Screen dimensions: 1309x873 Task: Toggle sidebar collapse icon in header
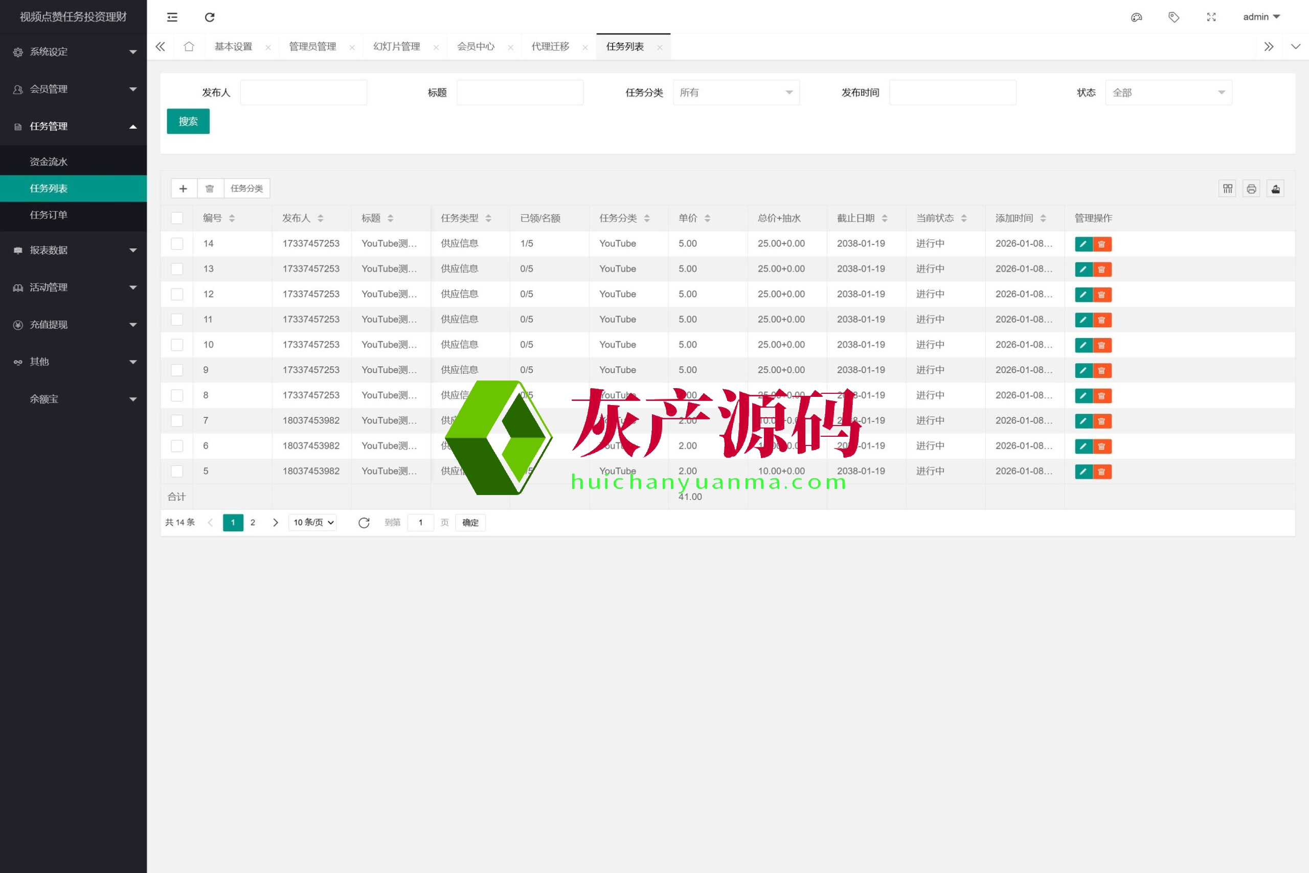point(172,17)
